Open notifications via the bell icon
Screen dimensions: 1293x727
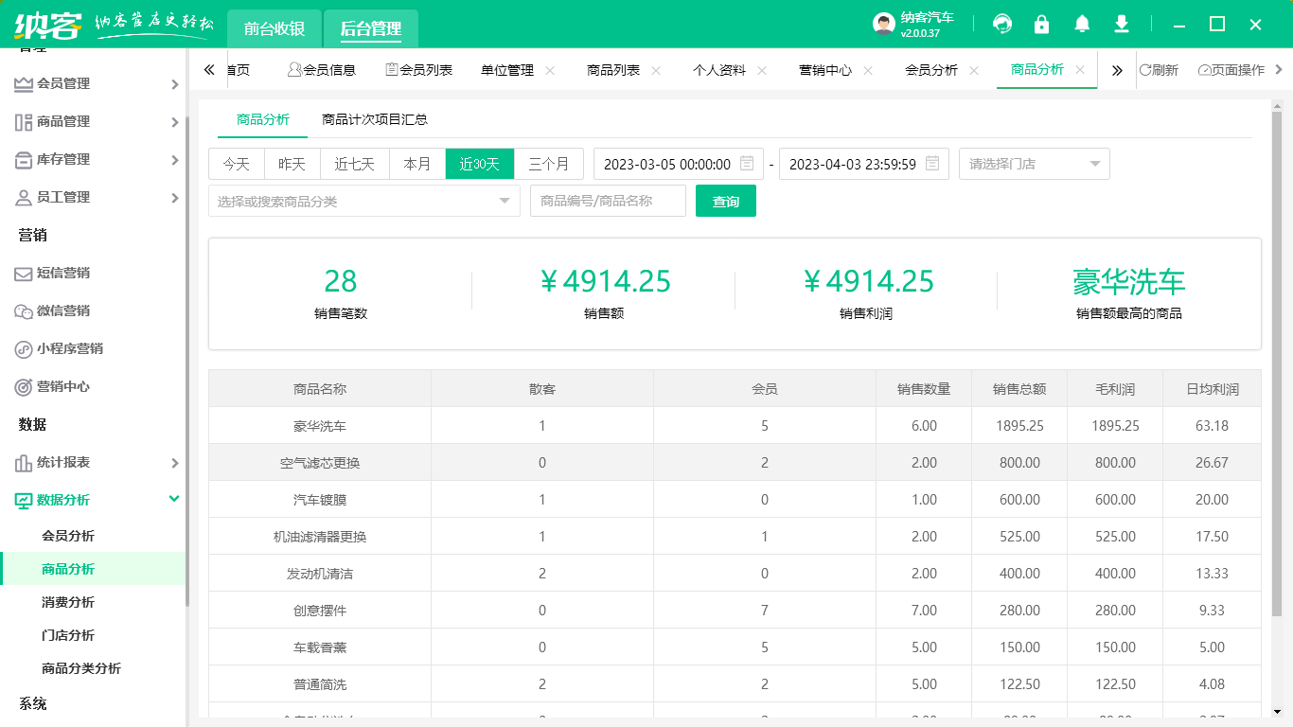[1082, 24]
